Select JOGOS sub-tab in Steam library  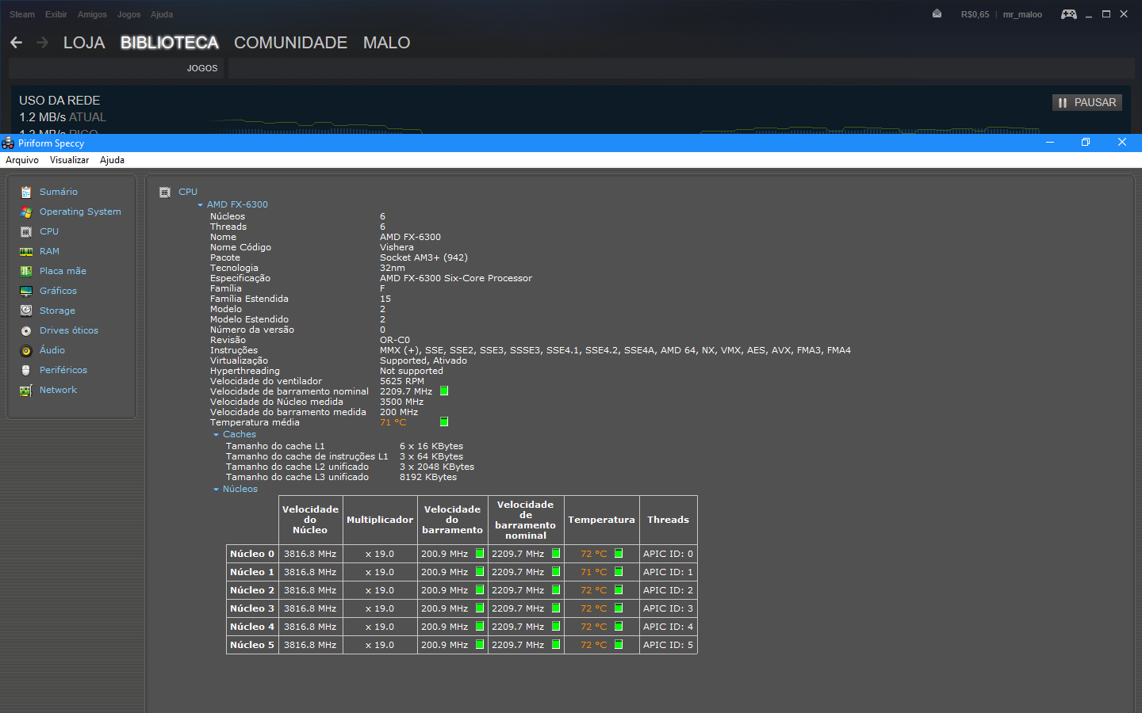202,68
